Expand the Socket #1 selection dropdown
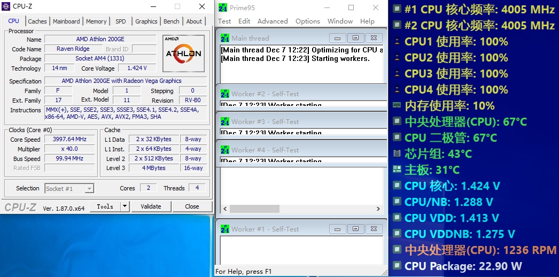This screenshot has width=559, height=277. [89, 188]
